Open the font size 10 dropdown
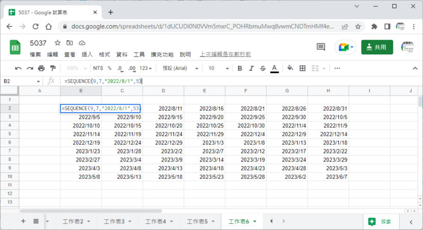This screenshot has height=230, width=423. pyautogui.click(x=219, y=68)
